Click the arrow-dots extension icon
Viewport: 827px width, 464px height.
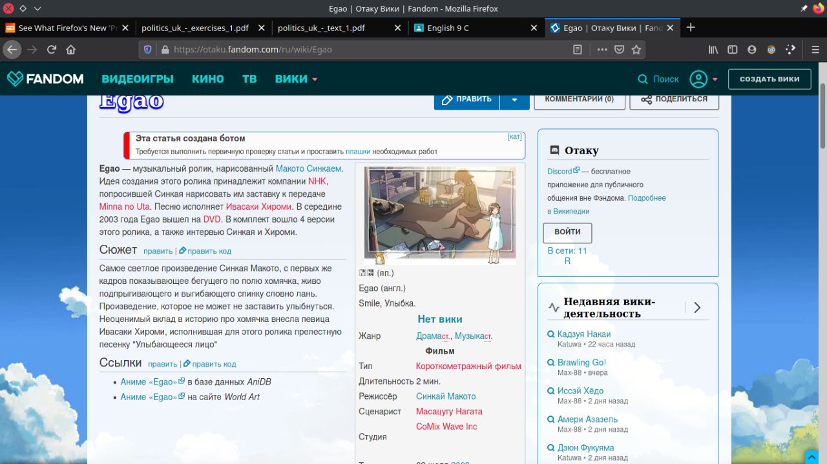pos(791,50)
